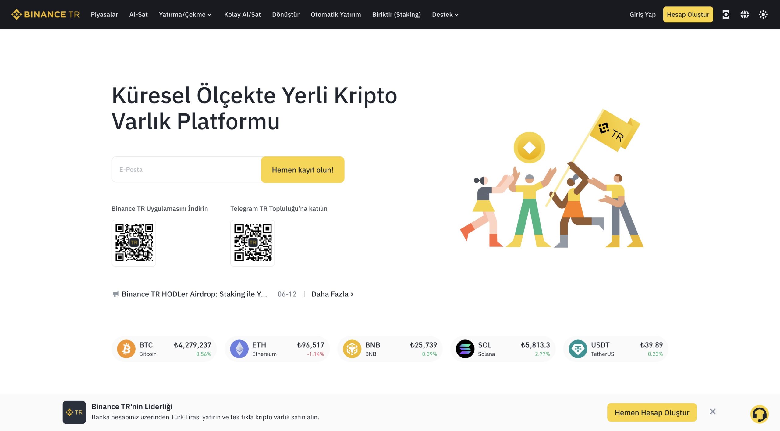Click the BTC price ₺4,279,237
780x431 pixels.
192,345
